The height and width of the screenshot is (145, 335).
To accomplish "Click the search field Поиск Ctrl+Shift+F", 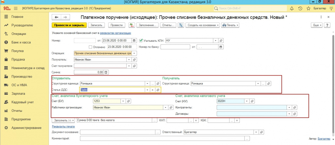I will [250, 8].
